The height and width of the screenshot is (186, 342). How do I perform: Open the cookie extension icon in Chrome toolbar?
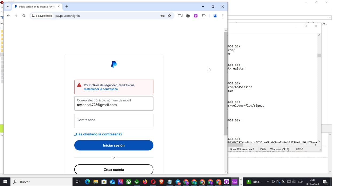tap(188, 16)
